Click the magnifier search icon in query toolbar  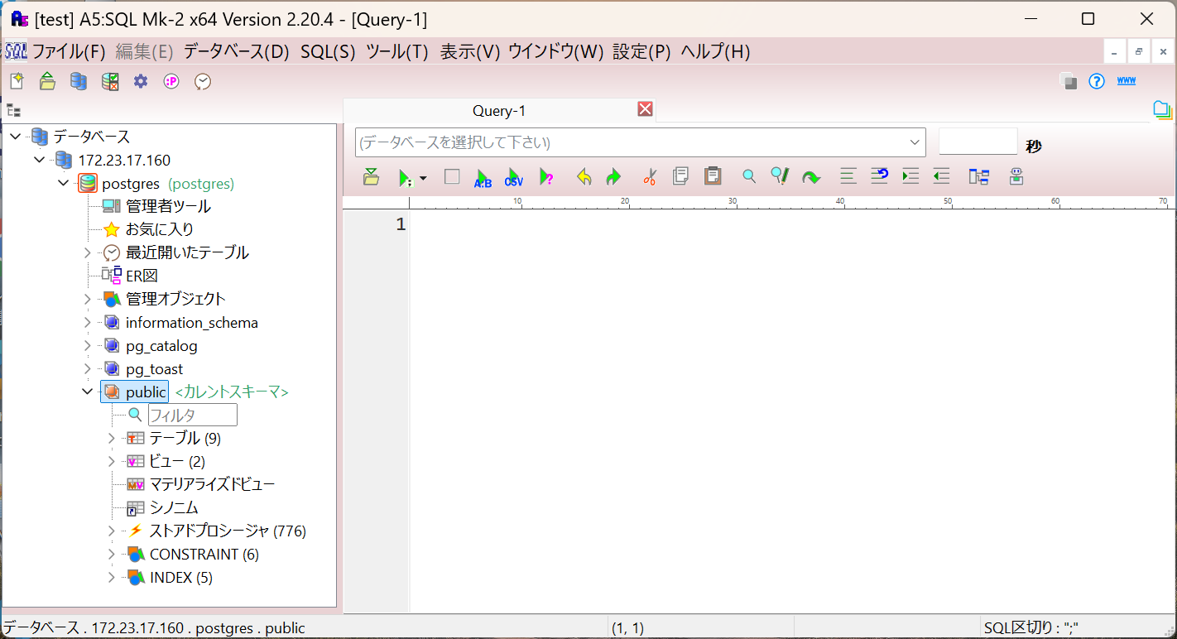748,176
